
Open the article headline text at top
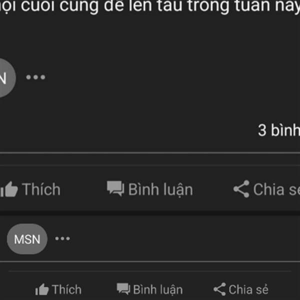(x=150, y=5)
